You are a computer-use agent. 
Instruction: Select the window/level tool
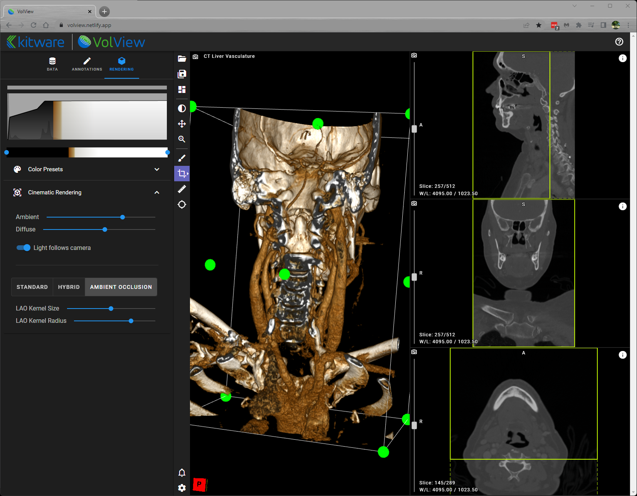[182, 108]
